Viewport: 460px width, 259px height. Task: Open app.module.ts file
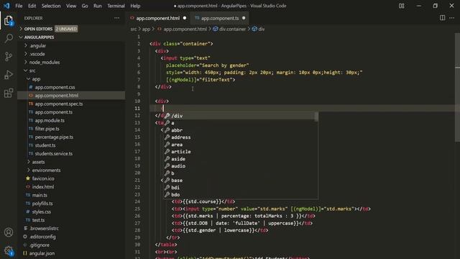50,120
